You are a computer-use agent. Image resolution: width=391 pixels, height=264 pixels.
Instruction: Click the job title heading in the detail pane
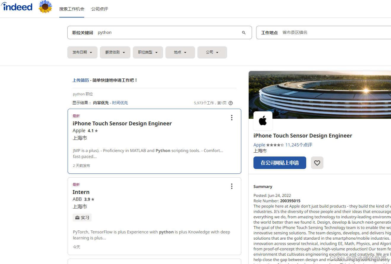click(303, 136)
